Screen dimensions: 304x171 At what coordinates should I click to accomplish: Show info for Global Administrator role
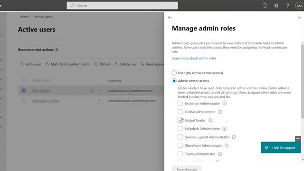pyautogui.click(x=220, y=112)
